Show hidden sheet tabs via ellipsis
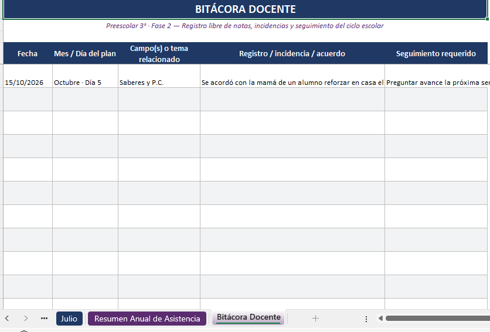This screenshot has height=332, width=490. point(44,319)
